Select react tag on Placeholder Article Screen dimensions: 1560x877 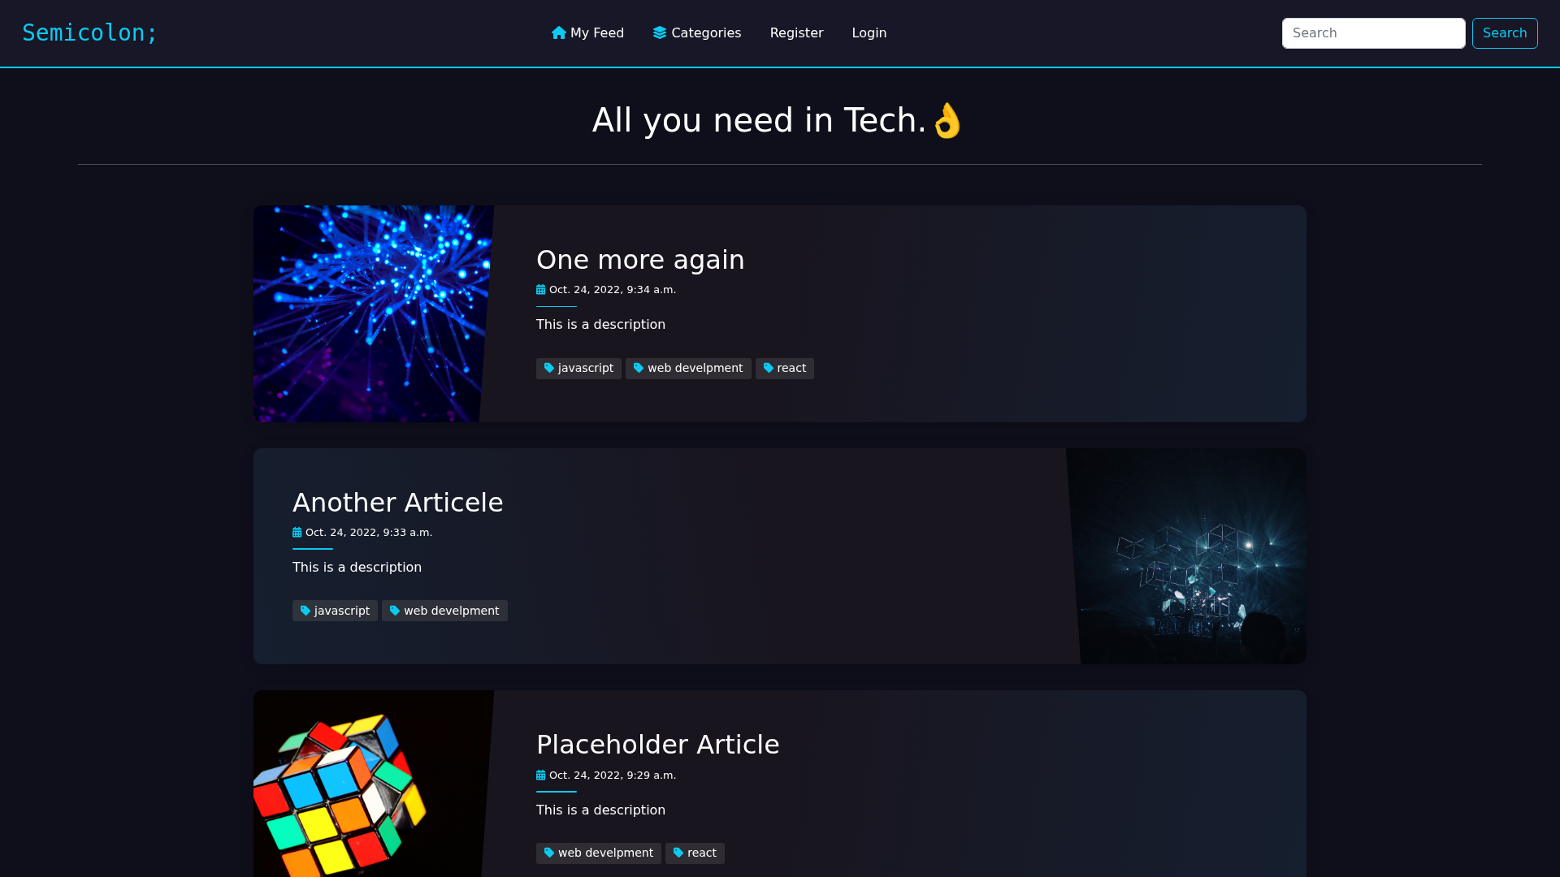click(695, 853)
